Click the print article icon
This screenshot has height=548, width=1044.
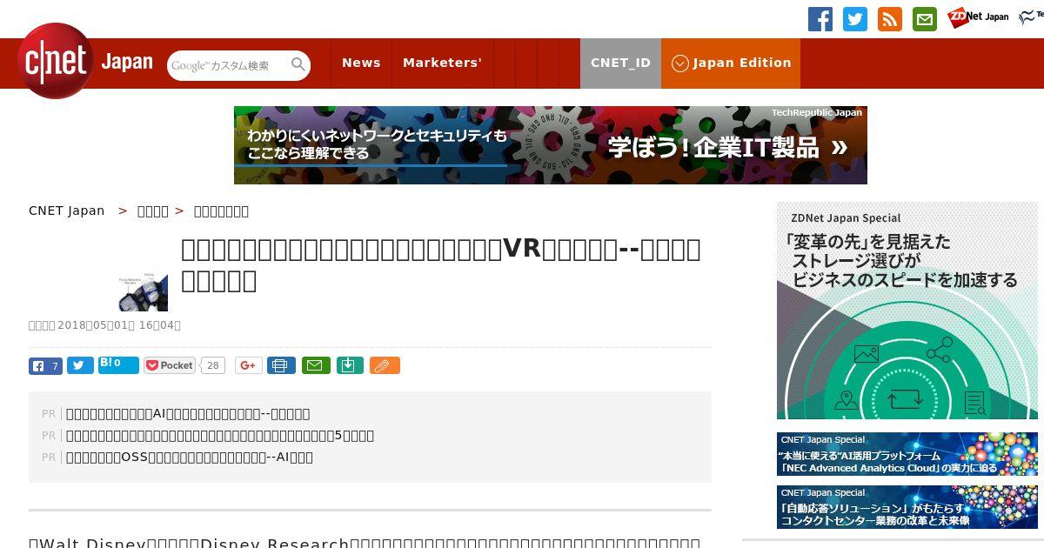tap(281, 365)
